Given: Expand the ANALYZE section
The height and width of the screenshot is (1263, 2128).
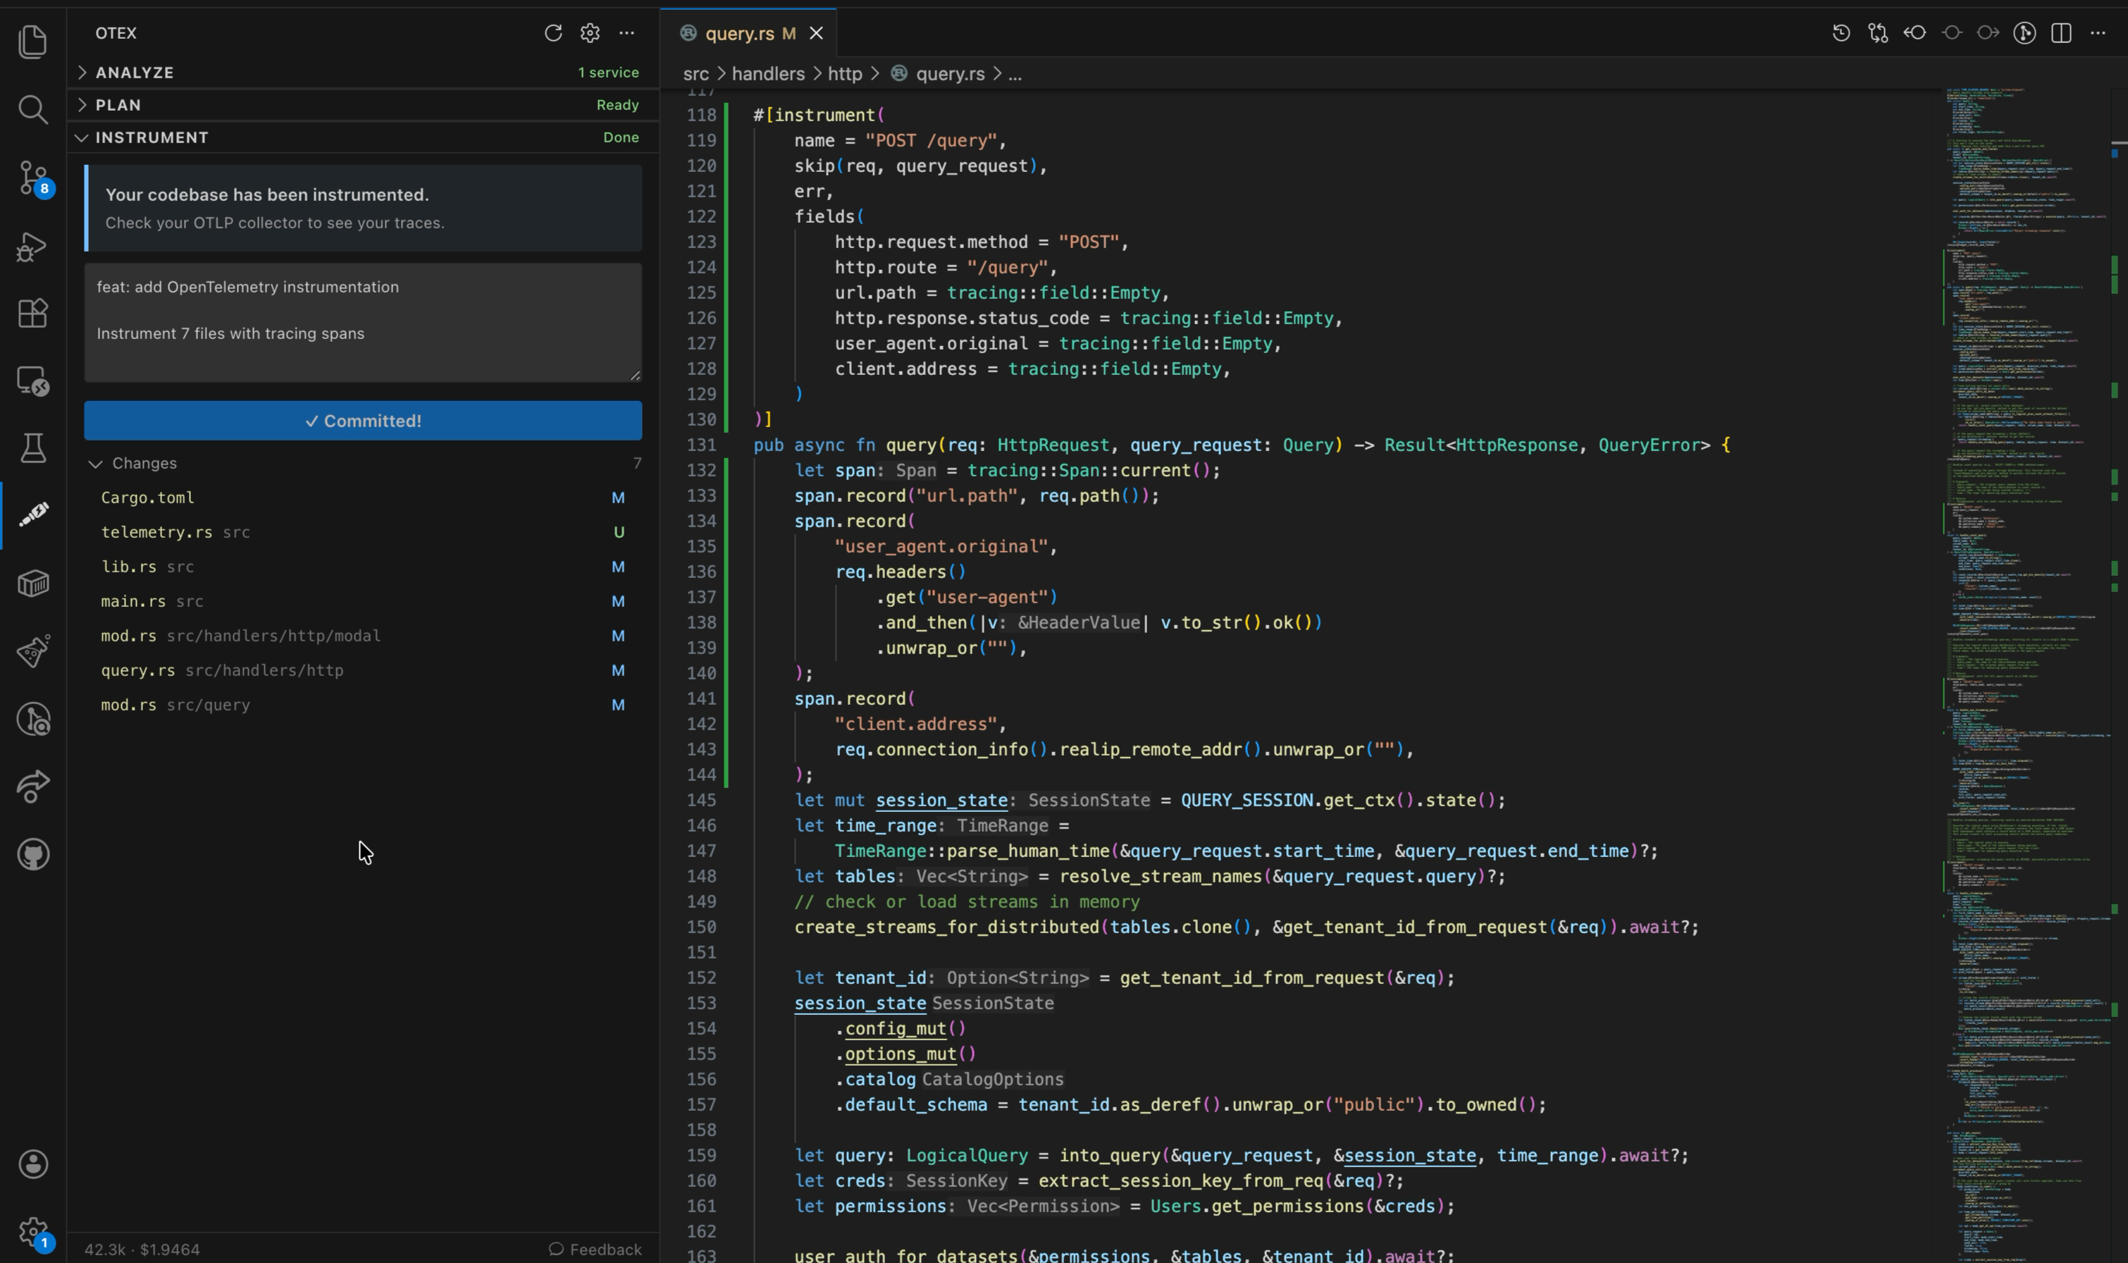Looking at the screenshot, I should [x=364, y=73].
